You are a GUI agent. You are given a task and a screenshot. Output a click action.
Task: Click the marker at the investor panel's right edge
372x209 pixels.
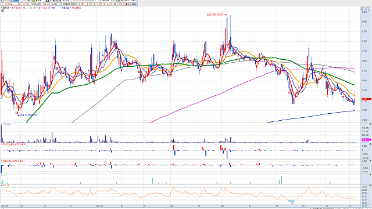[x=370, y=144]
